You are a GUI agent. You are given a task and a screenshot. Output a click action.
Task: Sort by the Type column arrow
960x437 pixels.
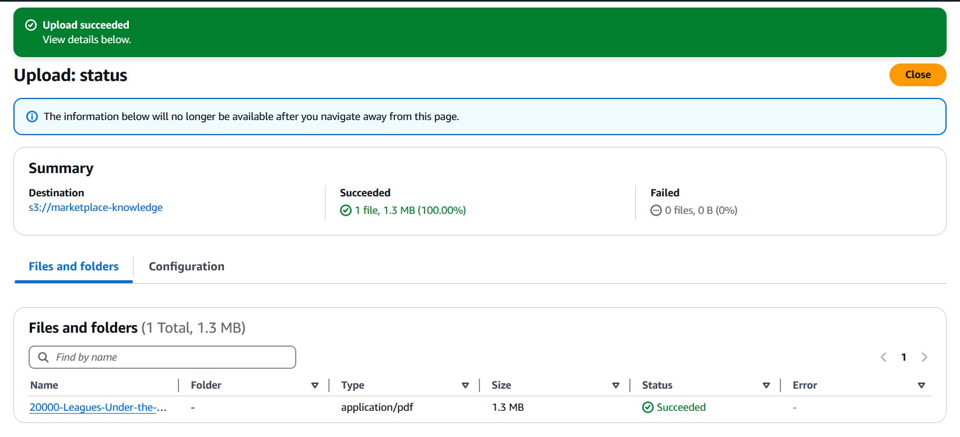coord(465,385)
